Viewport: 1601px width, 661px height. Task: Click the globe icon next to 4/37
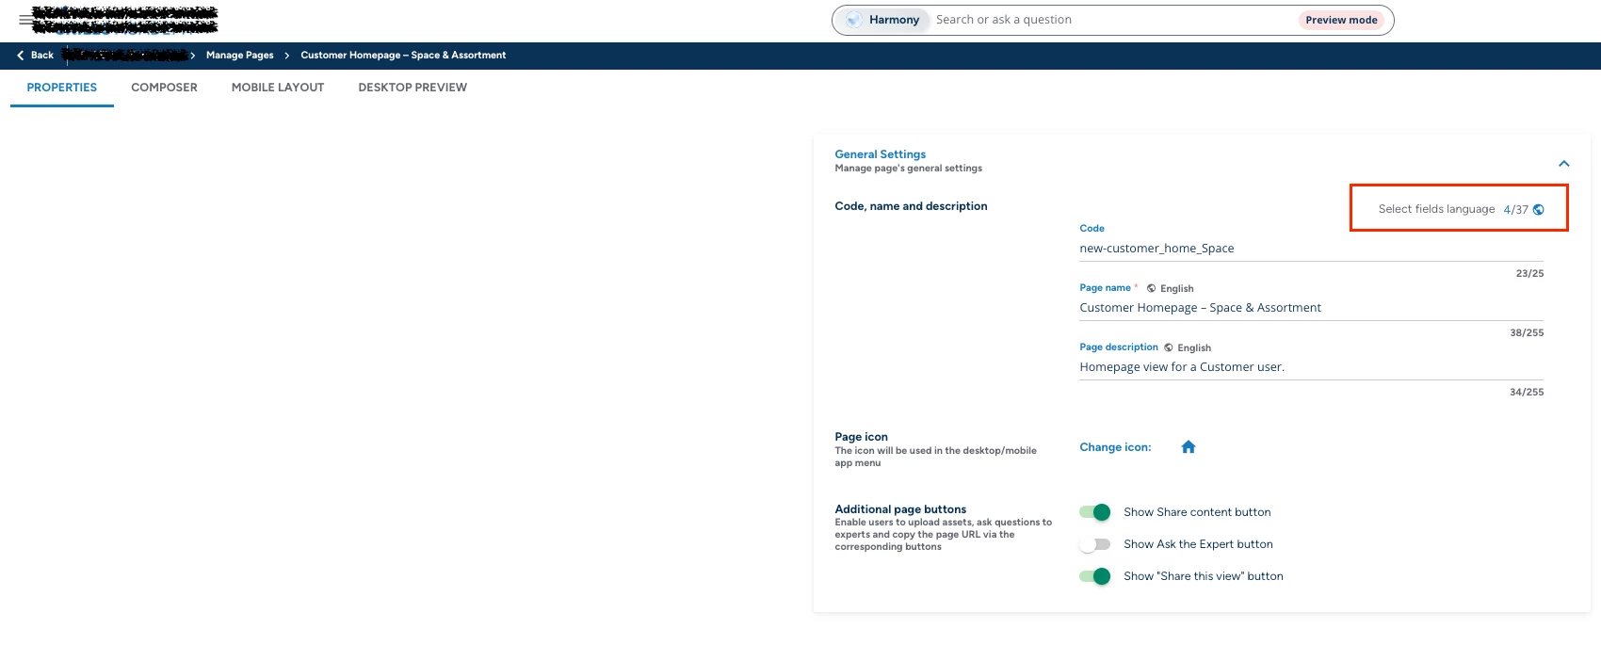coord(1538,210)
